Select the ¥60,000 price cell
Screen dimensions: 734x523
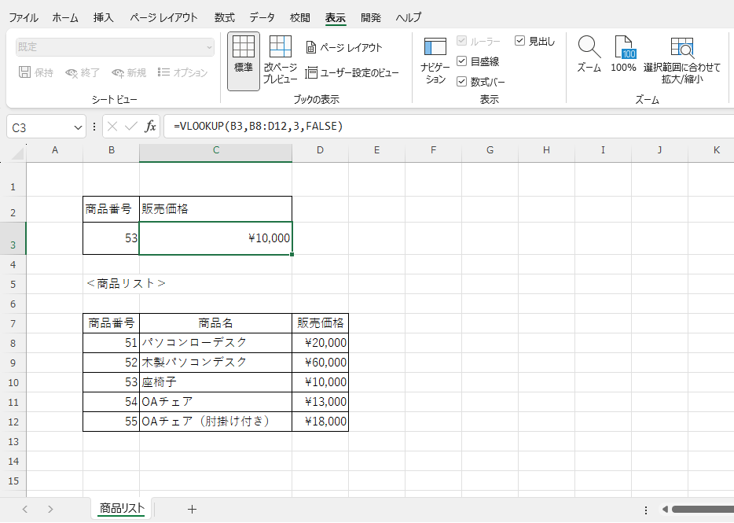(x=320, y=363)
